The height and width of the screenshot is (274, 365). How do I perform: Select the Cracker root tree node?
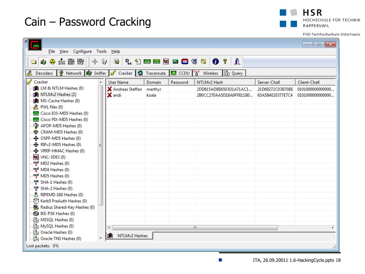point(41,82)
